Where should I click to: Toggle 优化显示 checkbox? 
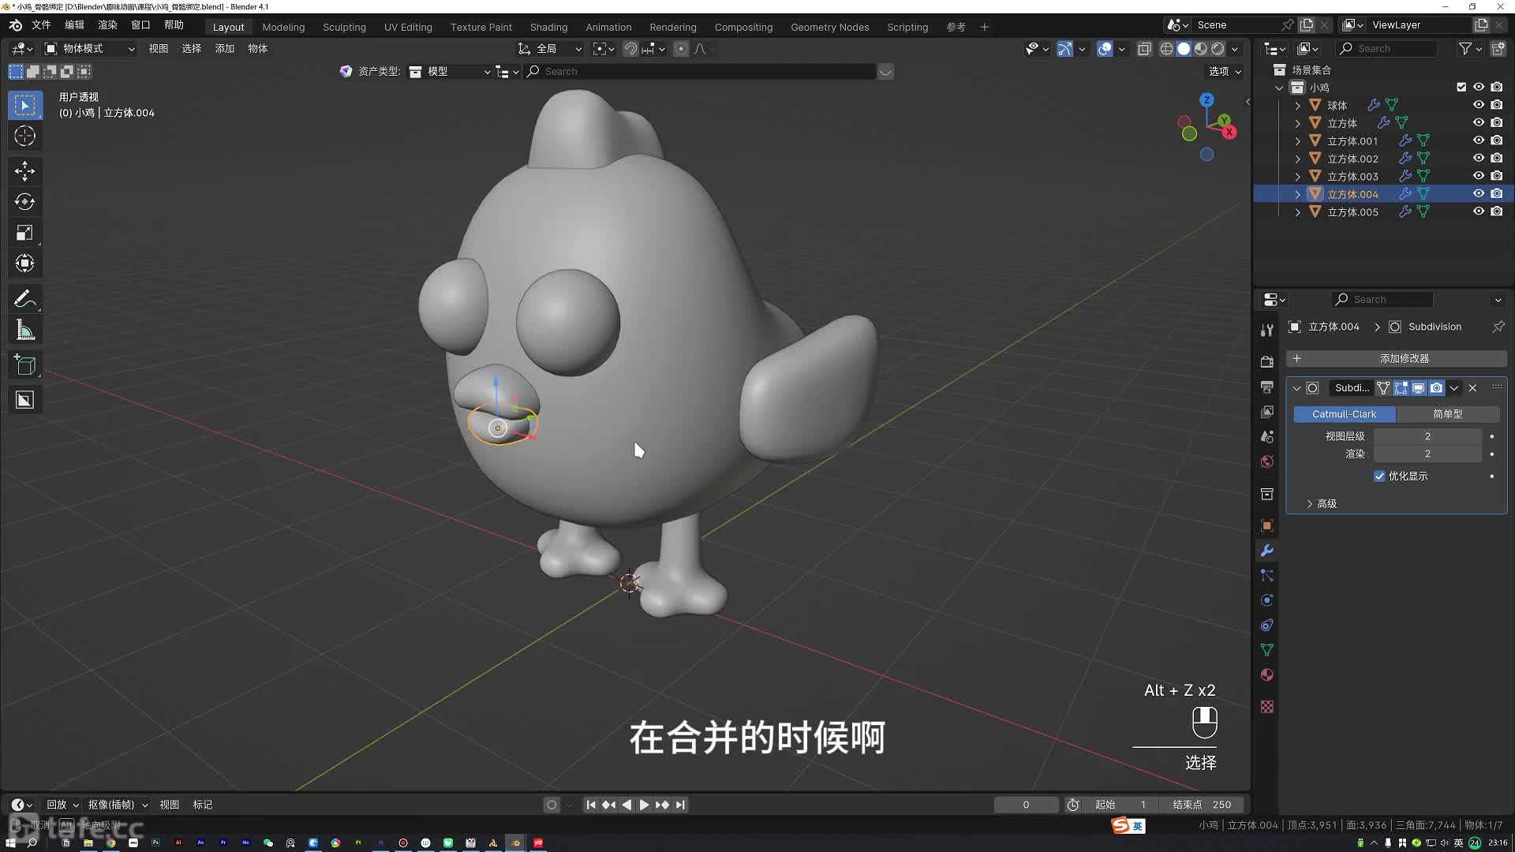[x=1379, y=476]
